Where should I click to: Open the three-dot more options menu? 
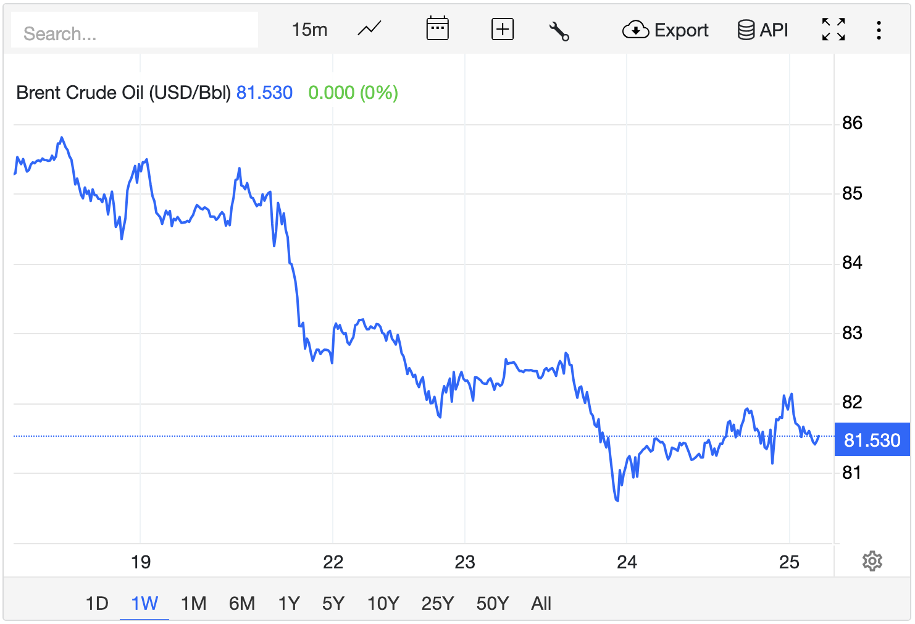(x=879, y=30)
